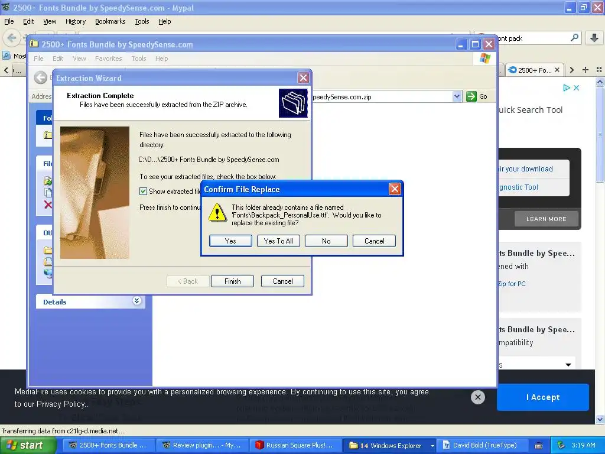
Task: Click the red X delete icon in sidebar
Action: coord(48,205)
